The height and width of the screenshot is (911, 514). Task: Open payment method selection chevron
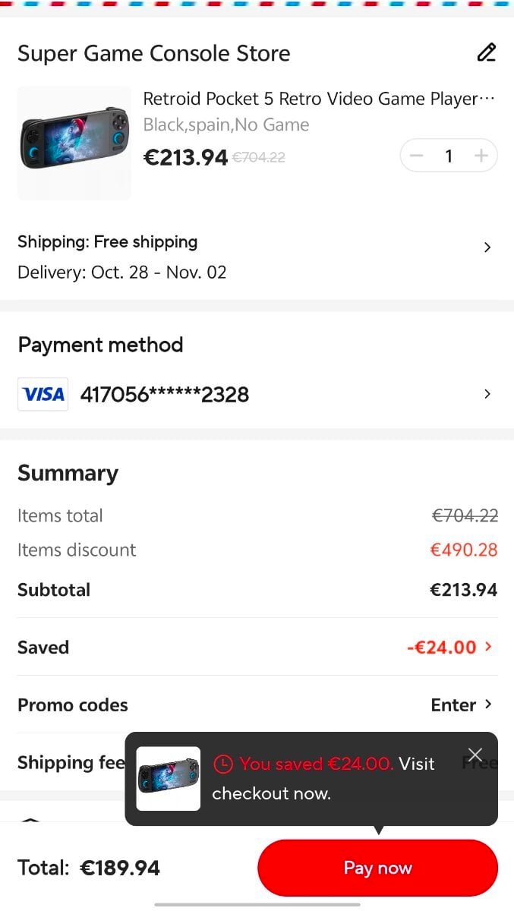click(487, 394)
